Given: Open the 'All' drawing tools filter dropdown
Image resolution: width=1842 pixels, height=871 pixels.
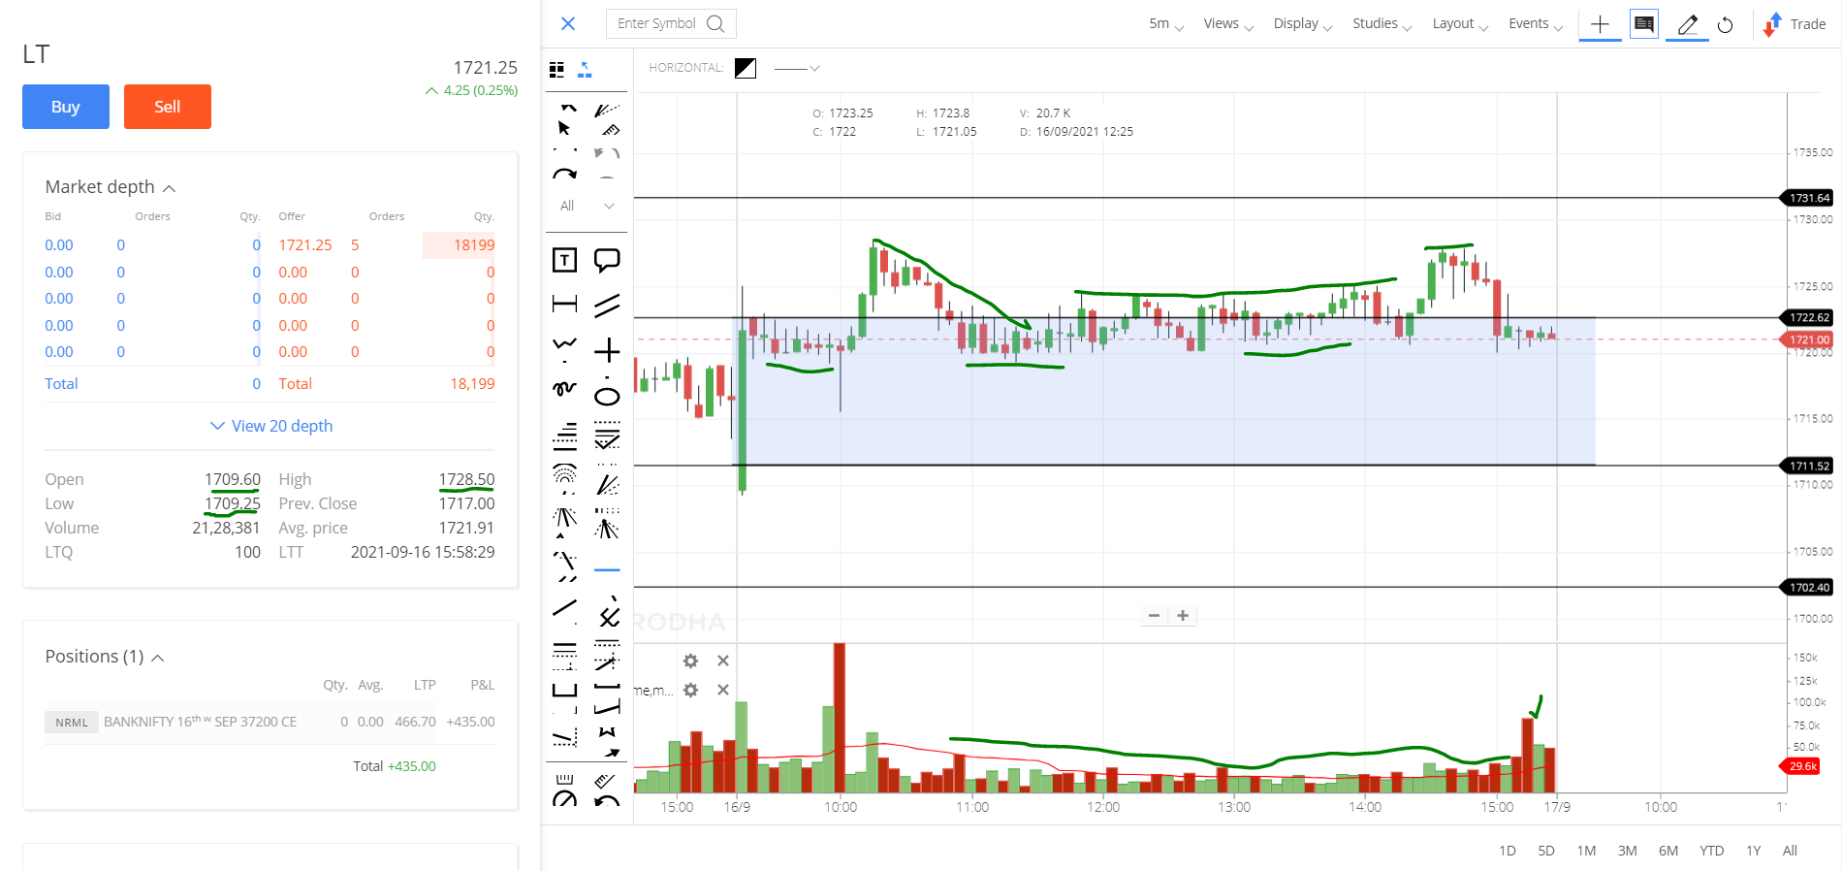Looking at the screenshot, I should 587,206.
